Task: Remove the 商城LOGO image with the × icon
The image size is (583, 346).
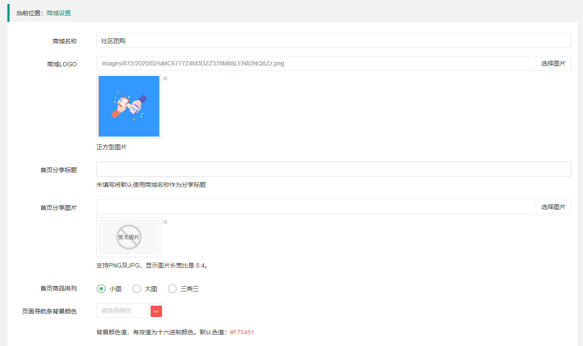Action: click(165, 78)
